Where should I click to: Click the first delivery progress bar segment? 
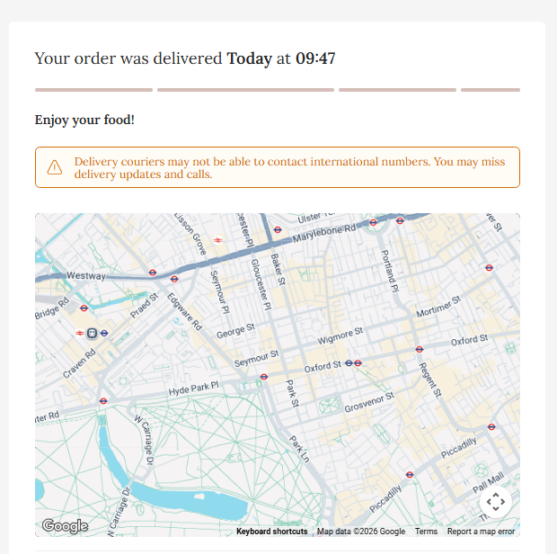click(x=93, y=90)
